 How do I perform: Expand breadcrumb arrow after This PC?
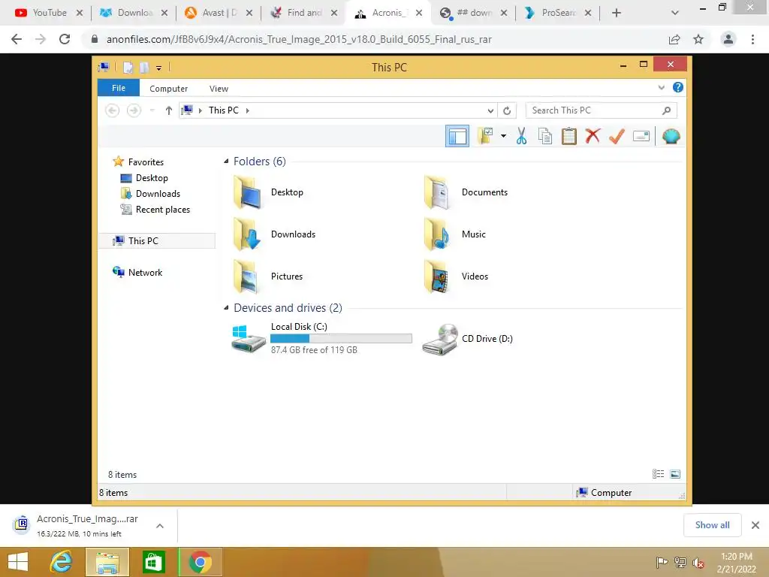(x=248, y=110)
